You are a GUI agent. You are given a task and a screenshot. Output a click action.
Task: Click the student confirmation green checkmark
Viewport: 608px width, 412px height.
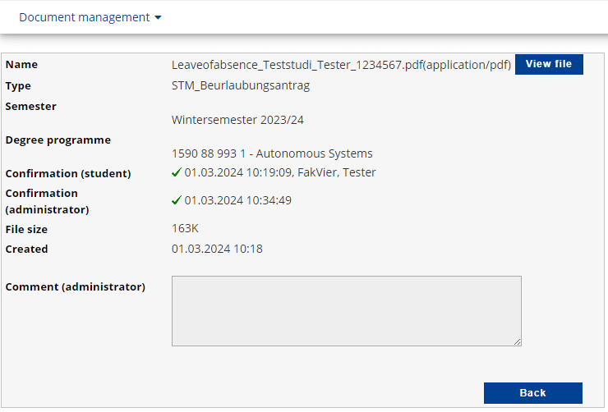[x=177, y=172]
